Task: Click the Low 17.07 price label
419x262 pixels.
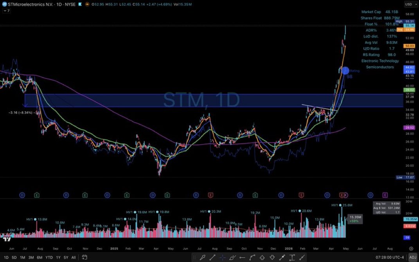Action: [405, 177]
